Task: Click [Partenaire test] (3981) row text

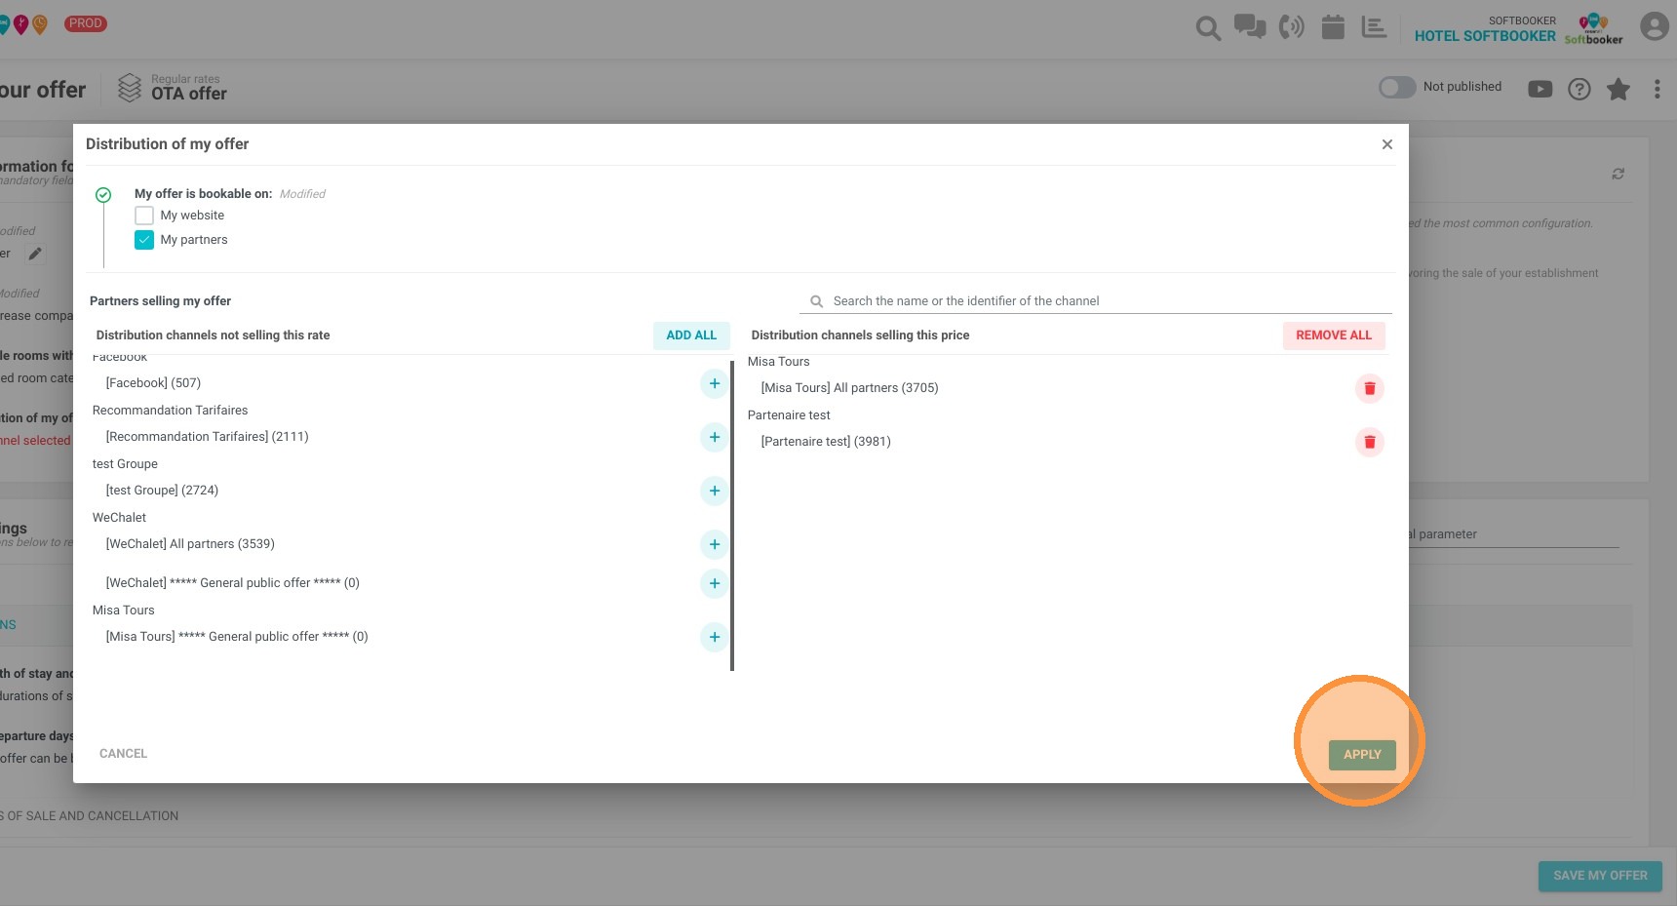Action: [x=826, y=442]
